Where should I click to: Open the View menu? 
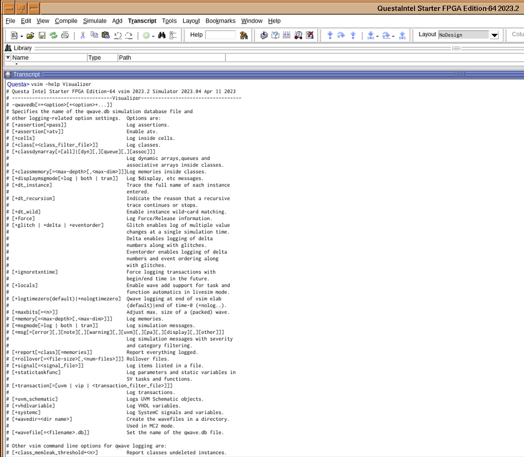pos(43,20)
